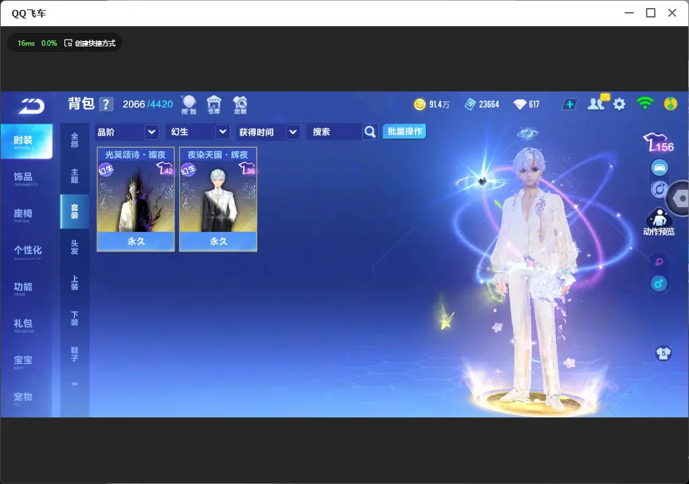Image resolution: width=689 pixels, height=484 pixels.
Task: Select the 座椅 category tab
Action: [26, 214]
